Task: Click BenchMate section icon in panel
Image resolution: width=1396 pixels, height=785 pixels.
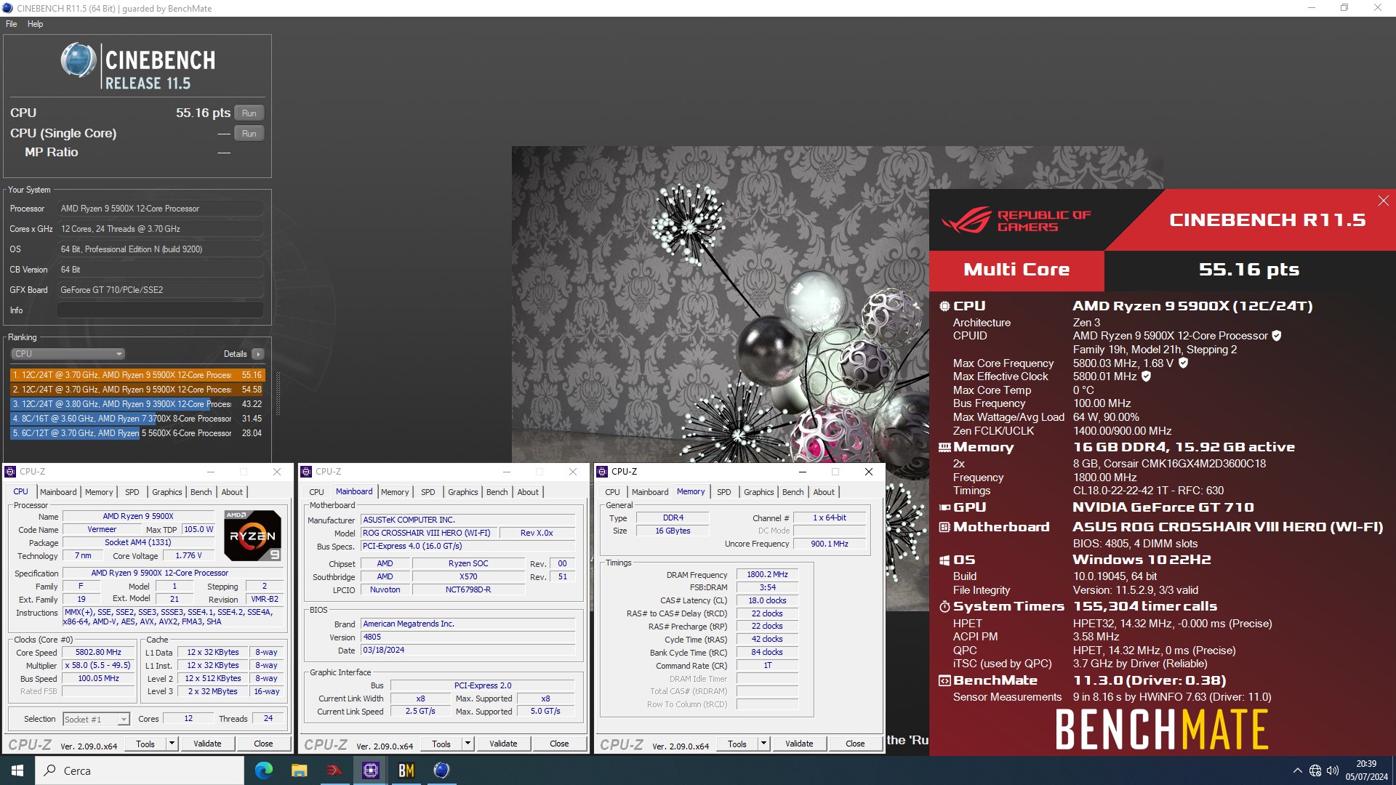Action: (944, 681)
